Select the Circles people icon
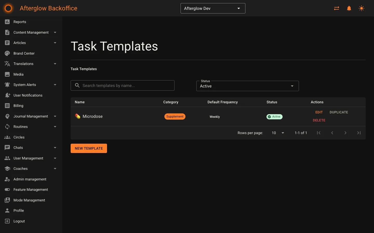 tap(8, 137)
